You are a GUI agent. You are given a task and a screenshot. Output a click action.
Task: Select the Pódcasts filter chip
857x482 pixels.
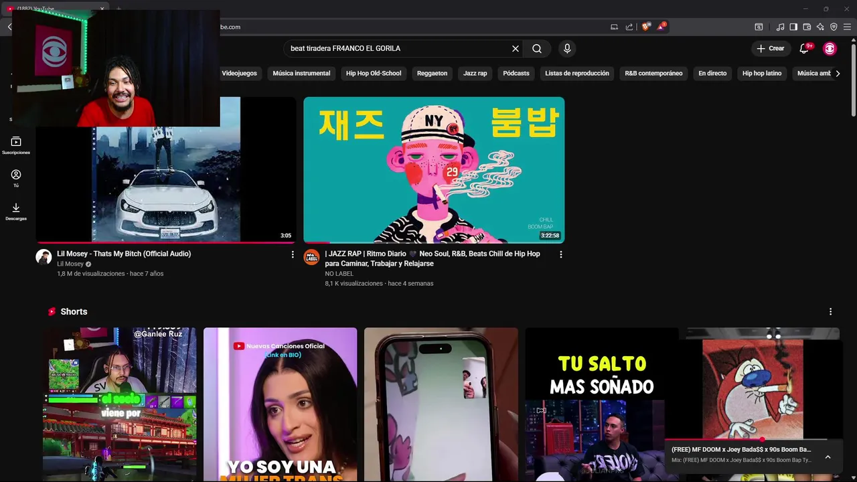tap(516, 73)
